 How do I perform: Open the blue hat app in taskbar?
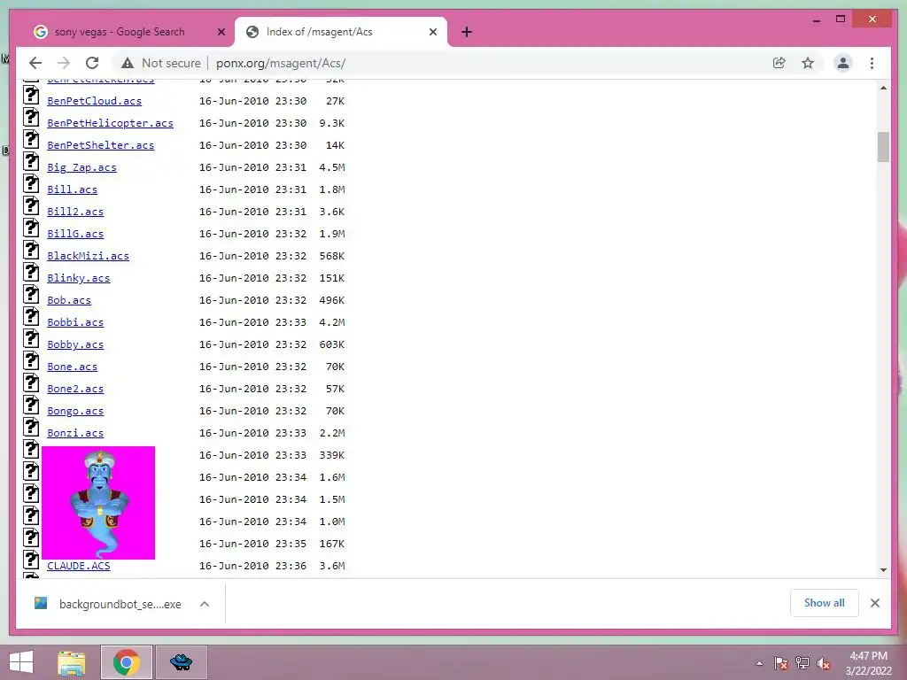pyautogui.click(x=181, y=662)
